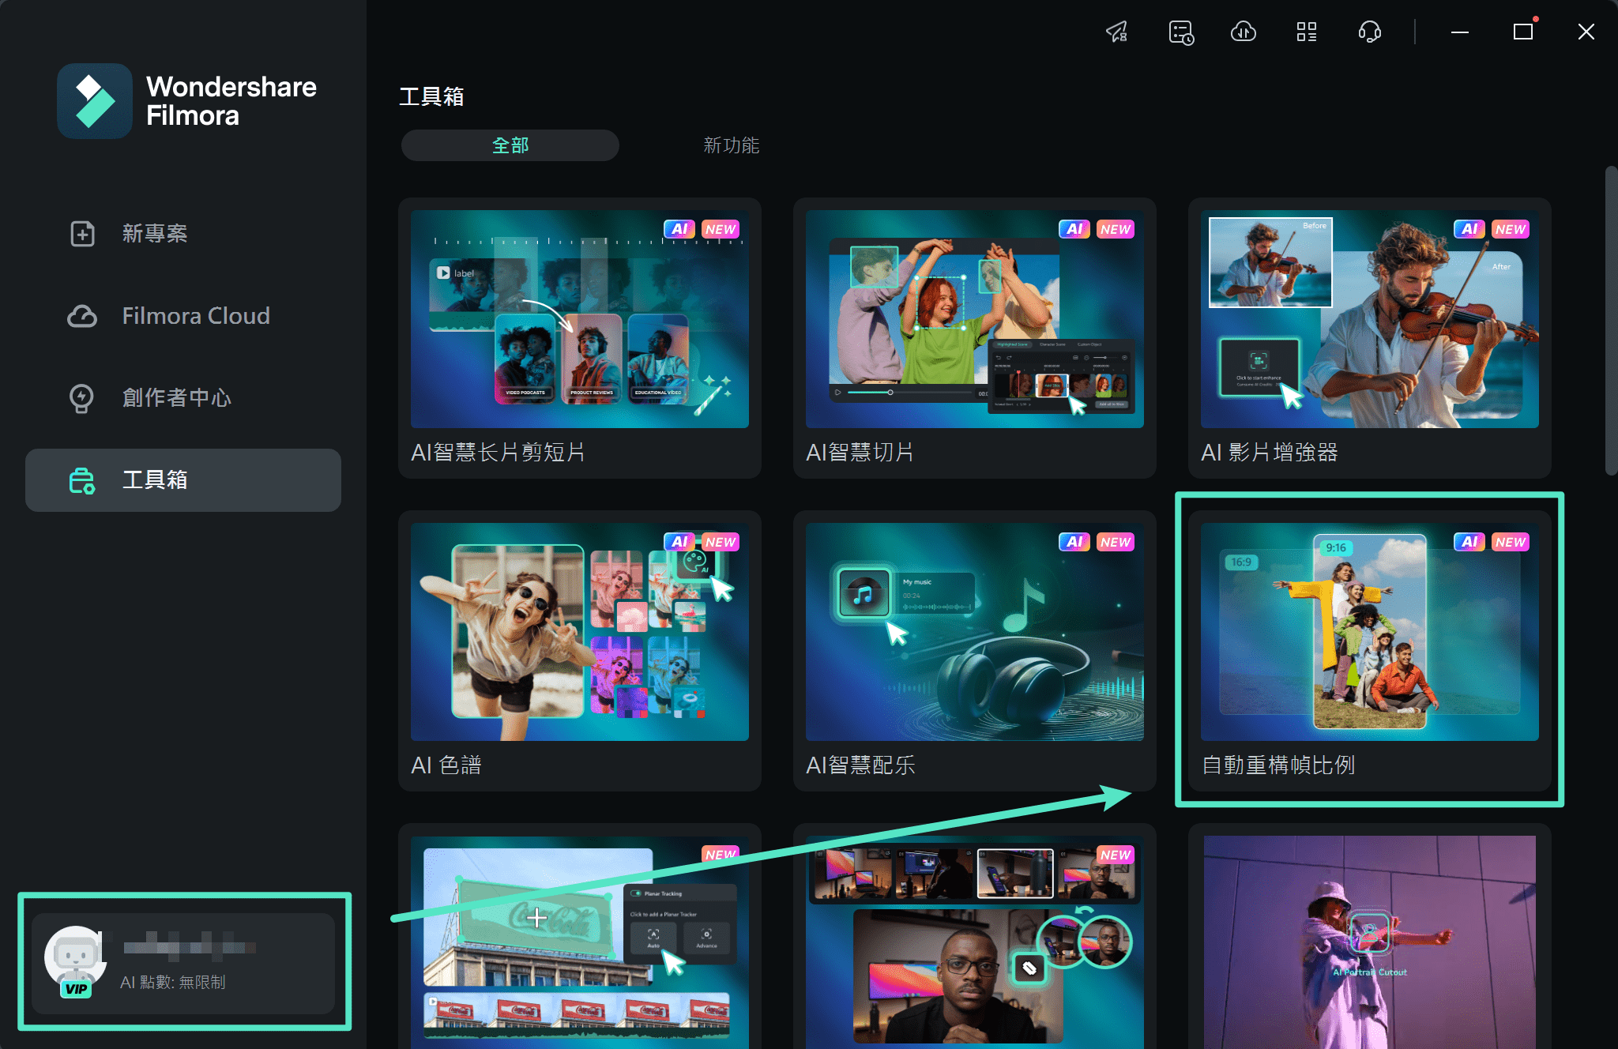Open AI智慧配乐 tool thumbnail

tap(975, 632)
